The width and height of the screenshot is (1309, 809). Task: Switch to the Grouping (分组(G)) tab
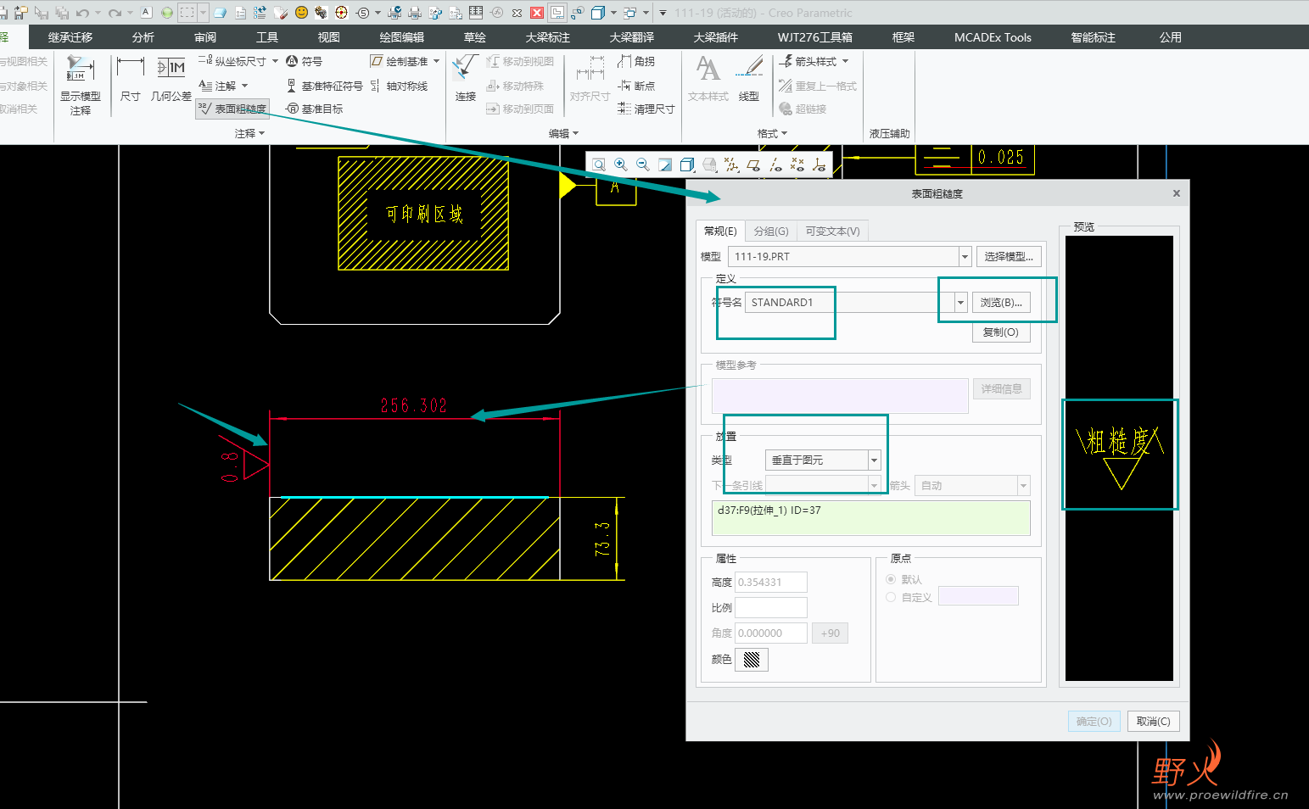pyautogui.click(x=771, y=231)
